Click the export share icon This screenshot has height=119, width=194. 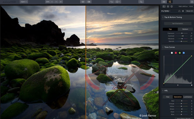click(192, 2)
